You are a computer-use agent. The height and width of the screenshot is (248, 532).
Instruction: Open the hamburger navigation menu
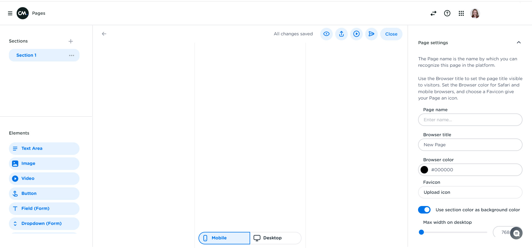[x=10, y=13]
